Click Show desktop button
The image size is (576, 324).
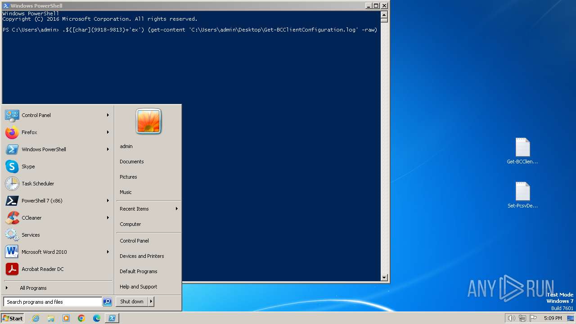click(x=571, y=318)
